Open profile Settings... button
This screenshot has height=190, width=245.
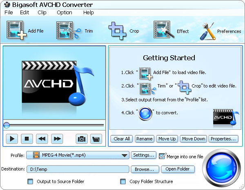tap(144, 155)
